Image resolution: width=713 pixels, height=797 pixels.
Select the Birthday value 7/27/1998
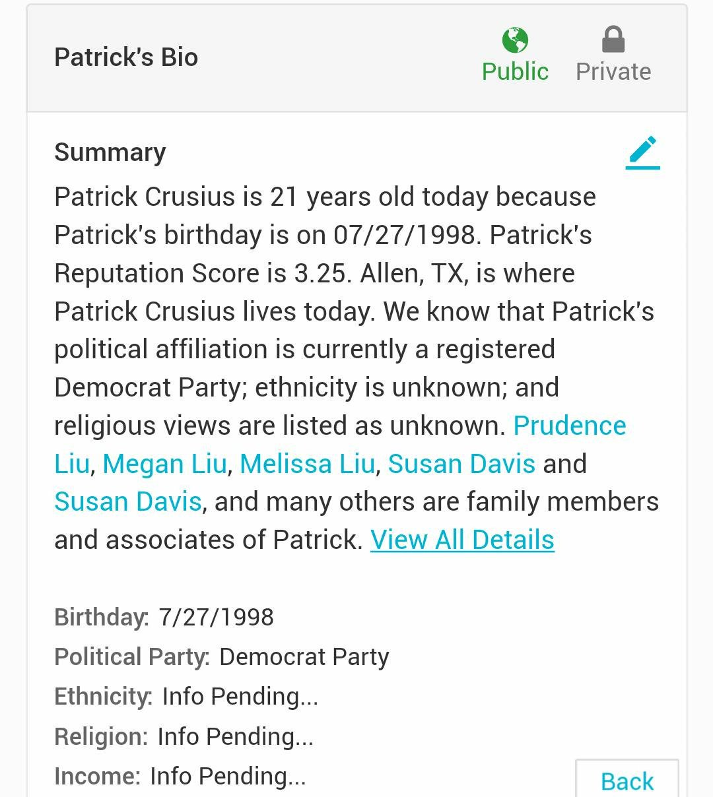(x=216, y=618)
